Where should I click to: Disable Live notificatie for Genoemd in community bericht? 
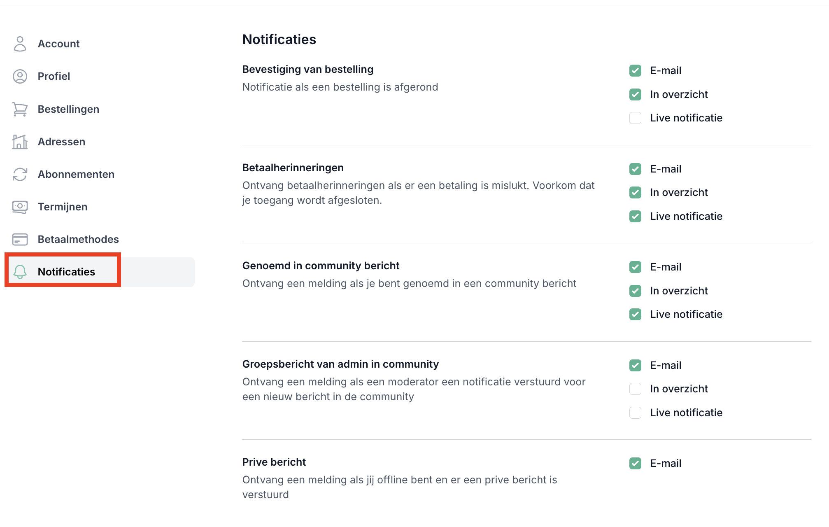[x=635, y=315]
